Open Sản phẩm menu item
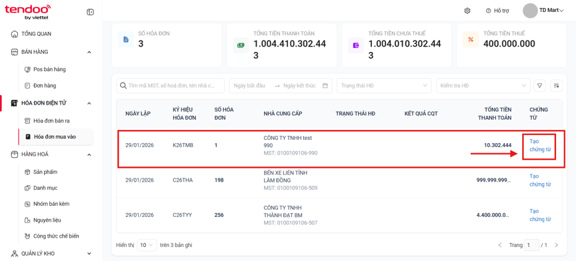This screenshot has height=261, width=576. (x=45, y=172)
